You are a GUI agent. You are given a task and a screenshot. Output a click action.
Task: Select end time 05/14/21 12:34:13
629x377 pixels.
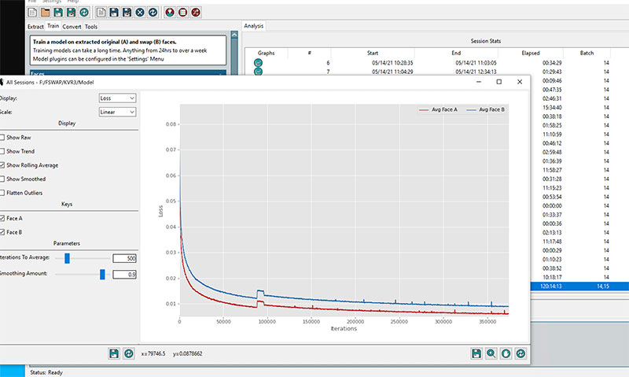(476, 72)
